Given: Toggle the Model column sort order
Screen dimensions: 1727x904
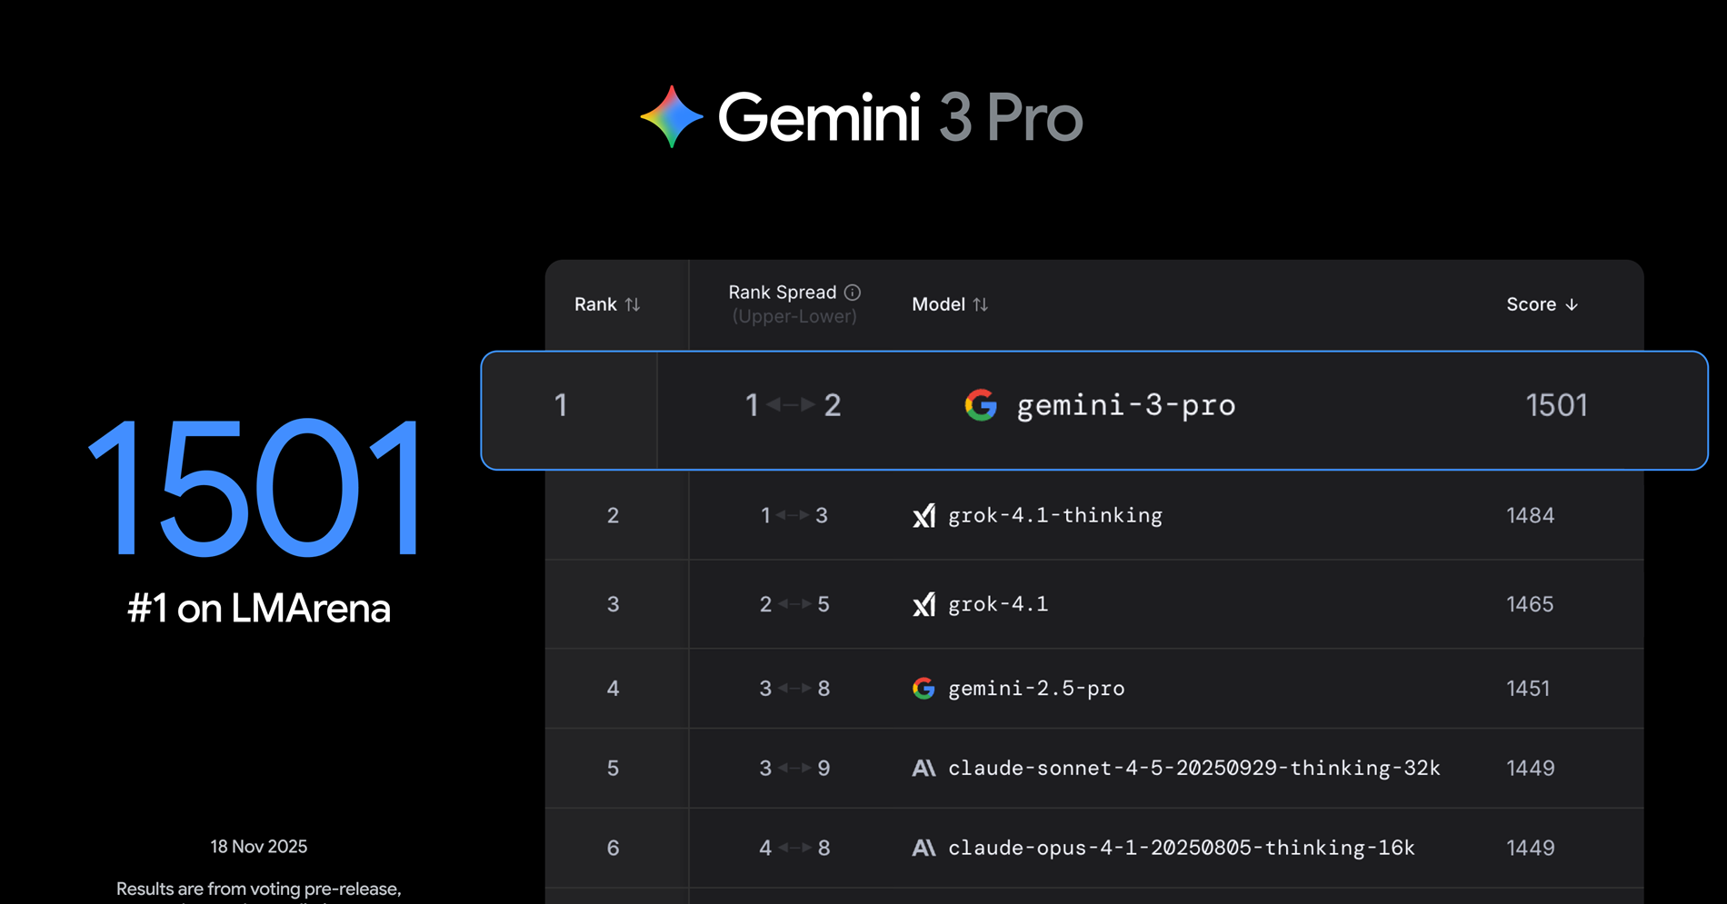Looking at the screenshot, I should click(981, 304).
